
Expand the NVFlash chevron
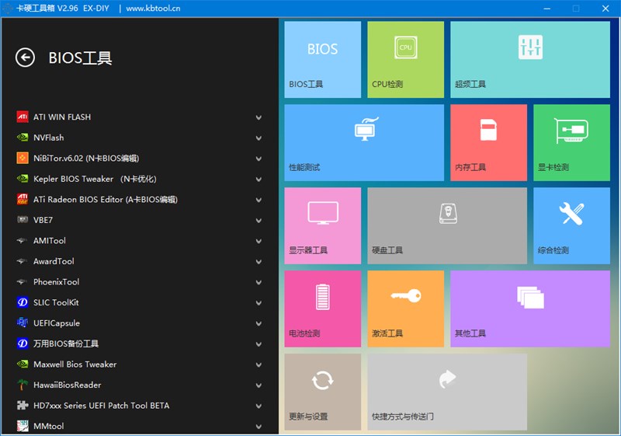[258, 138]
